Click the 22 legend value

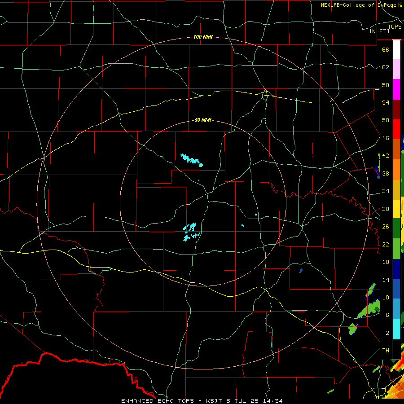[386, 244]
